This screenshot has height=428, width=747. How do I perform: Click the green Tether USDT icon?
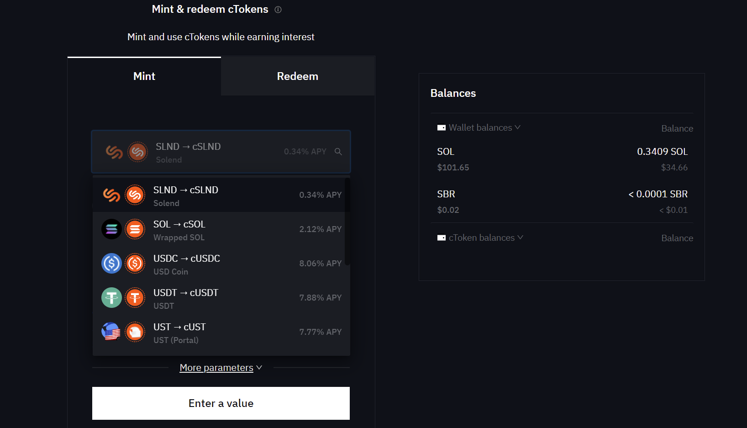coord(111,298)
